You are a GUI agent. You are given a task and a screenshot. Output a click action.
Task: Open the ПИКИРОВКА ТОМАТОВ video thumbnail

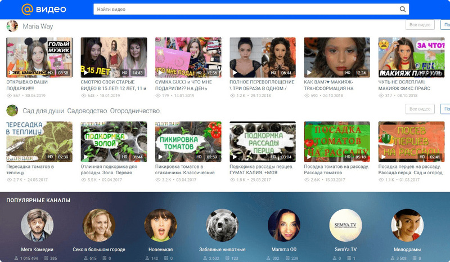point(188,141)
